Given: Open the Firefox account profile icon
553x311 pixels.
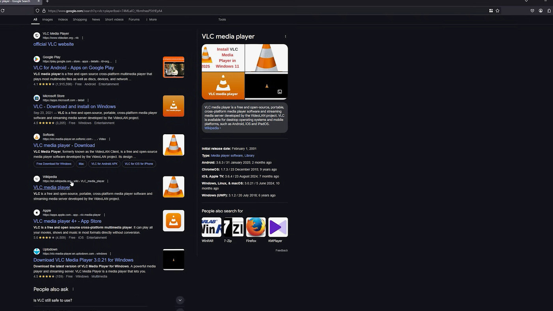Looking at the screenshot, I should click(540, 11).
